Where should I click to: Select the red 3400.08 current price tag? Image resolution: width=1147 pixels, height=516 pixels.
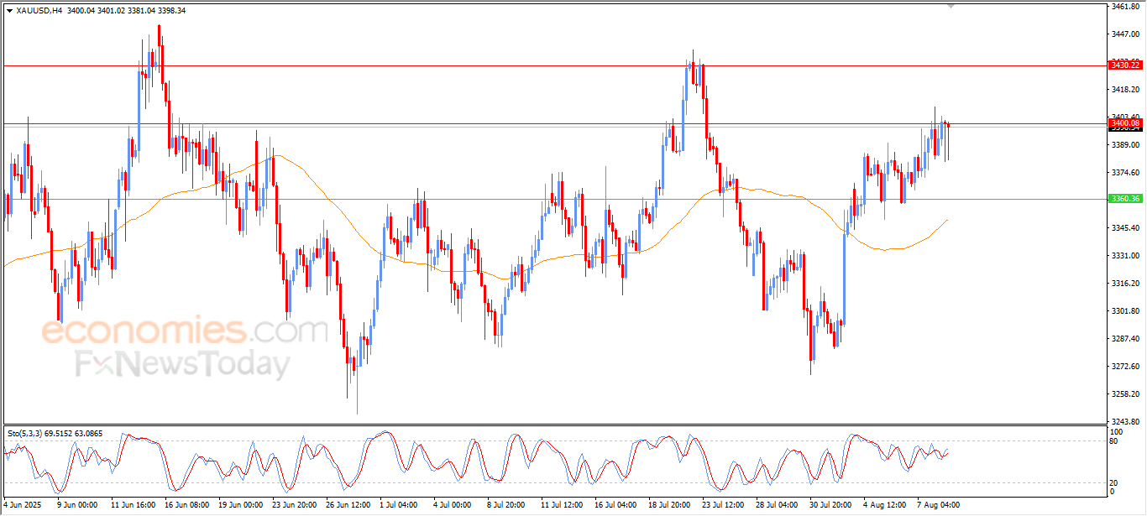1125,122
